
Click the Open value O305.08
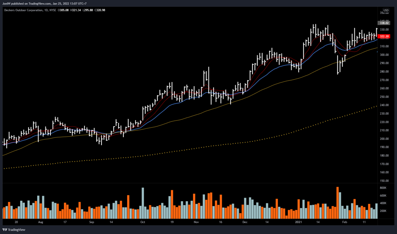click(65, 10)
